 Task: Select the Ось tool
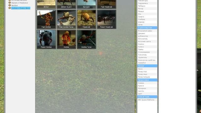tap(147, 14)
